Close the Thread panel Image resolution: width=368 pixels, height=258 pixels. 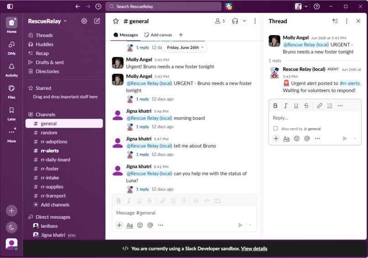[358, 21]
